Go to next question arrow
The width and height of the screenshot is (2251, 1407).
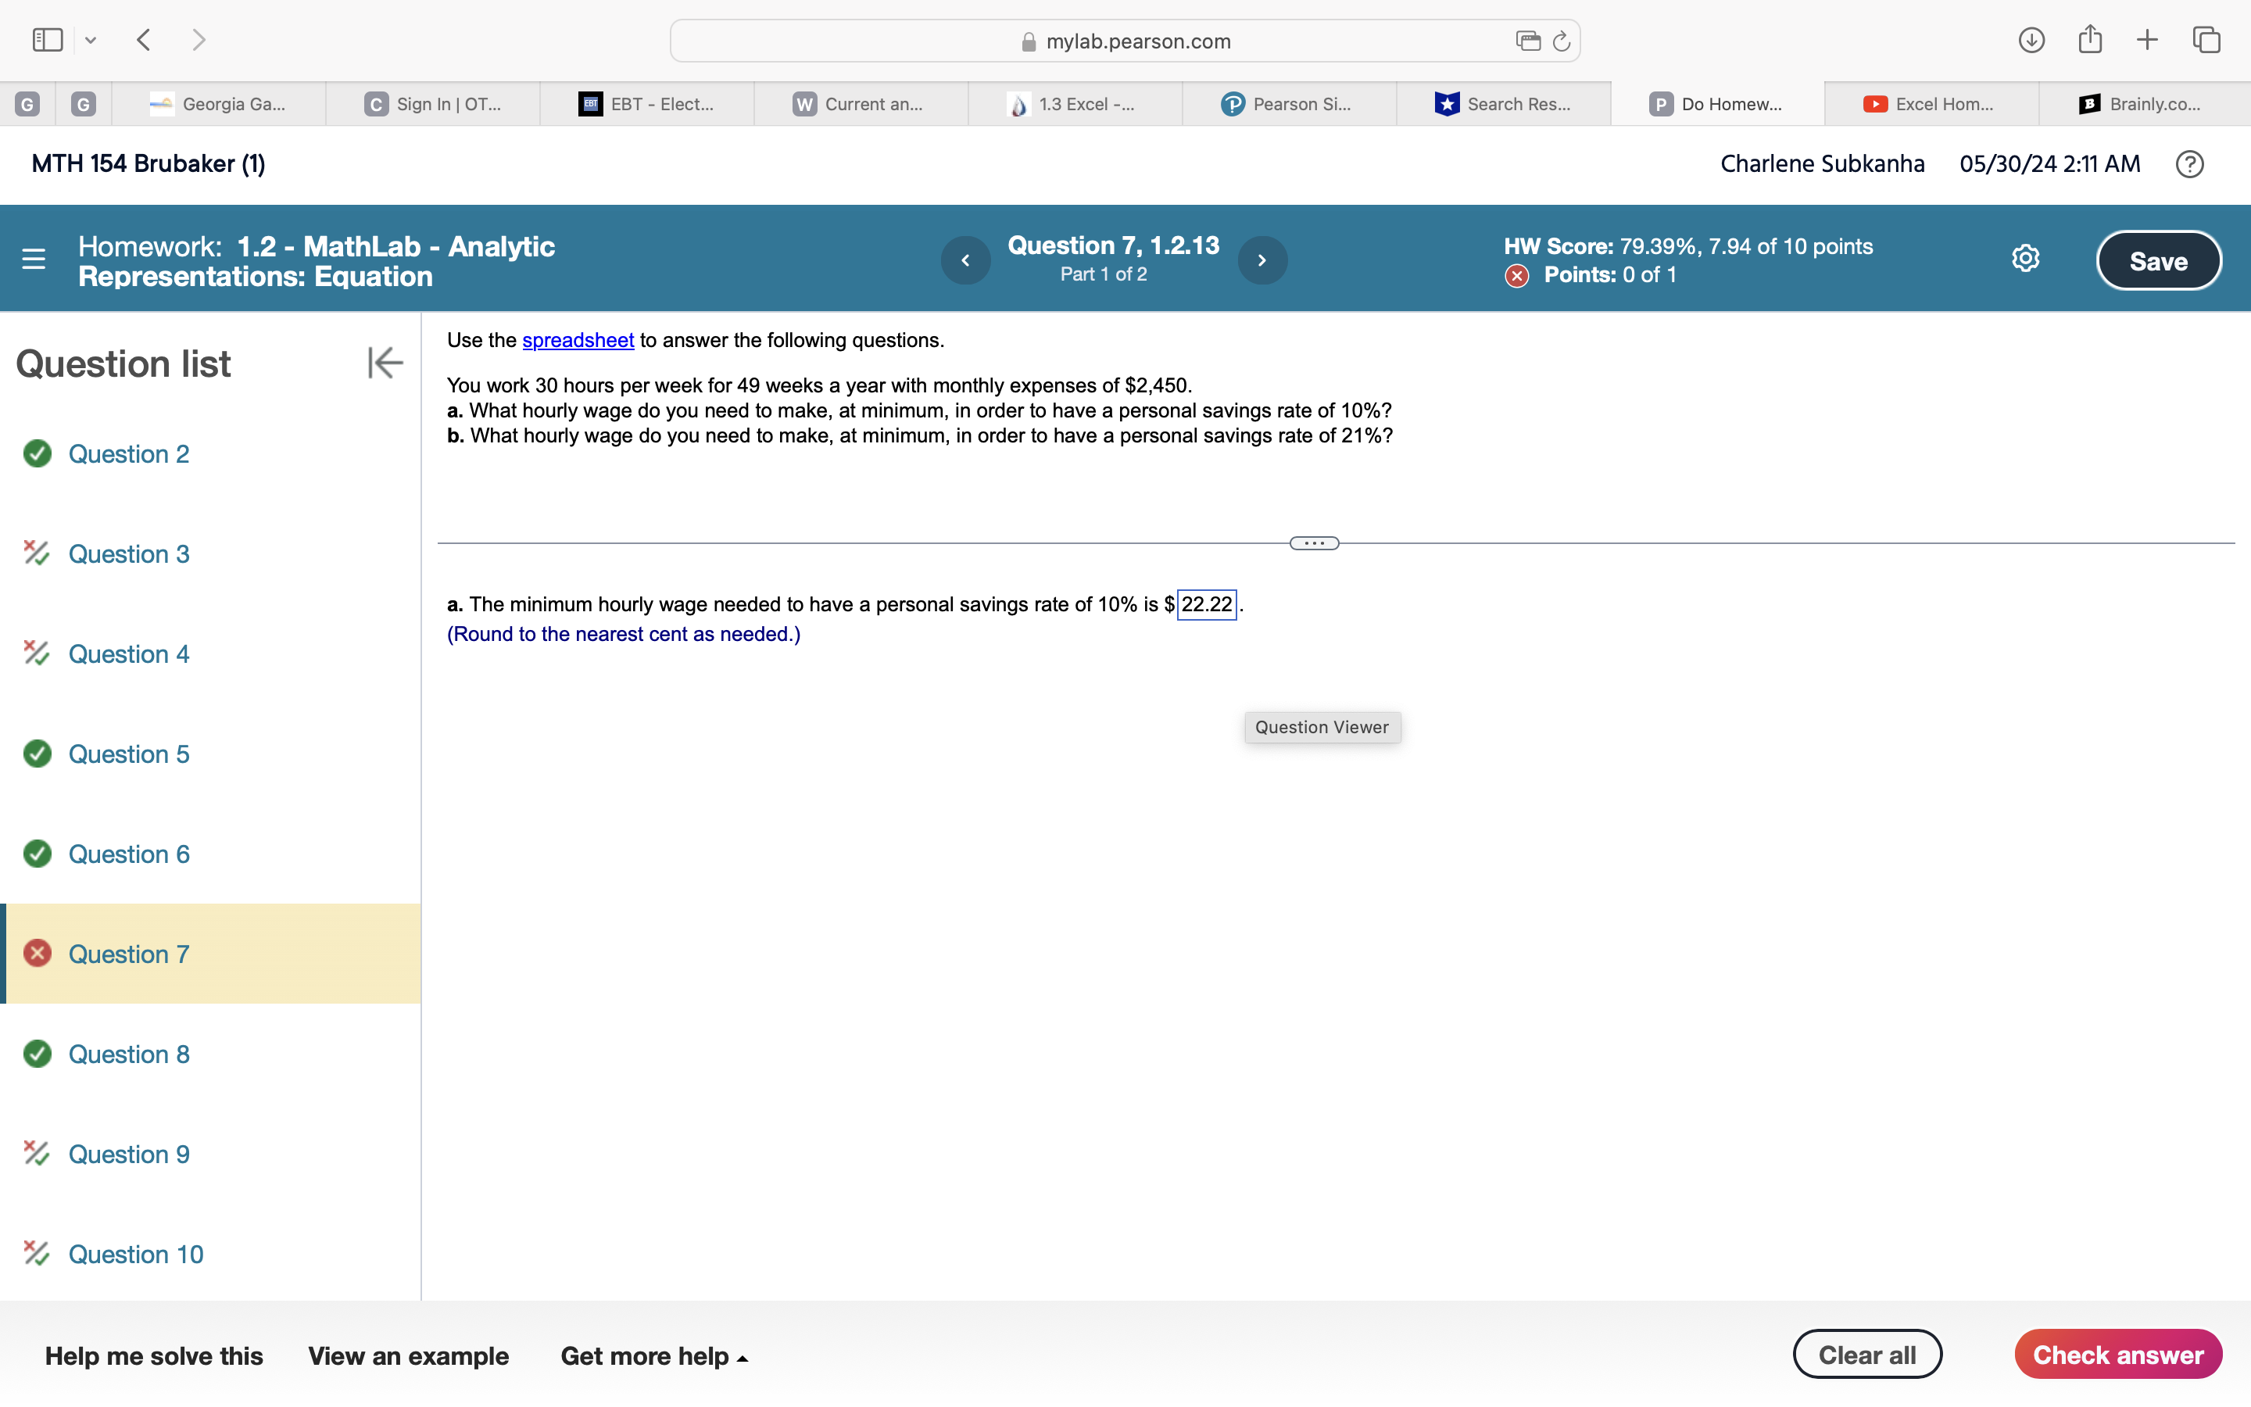(x=1262, y=260)
